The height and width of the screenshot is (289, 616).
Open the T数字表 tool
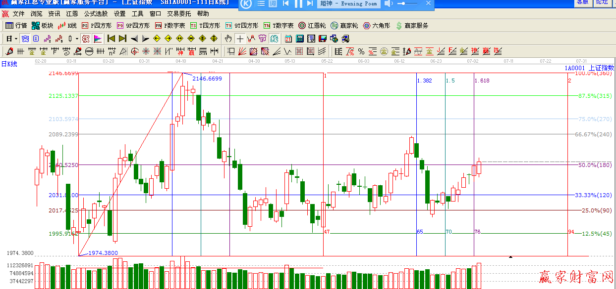(278, 25)
